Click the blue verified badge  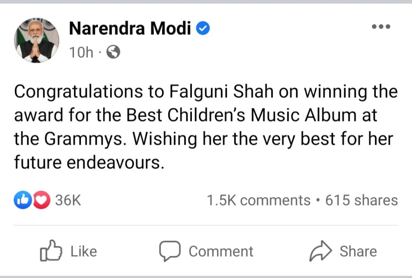[202, 29]
